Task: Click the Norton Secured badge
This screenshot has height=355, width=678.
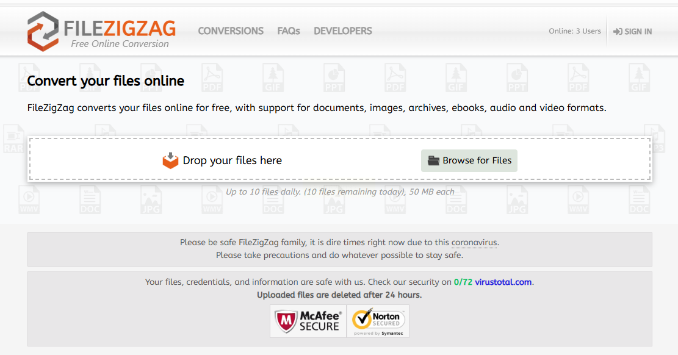Action: pos(378,321)
